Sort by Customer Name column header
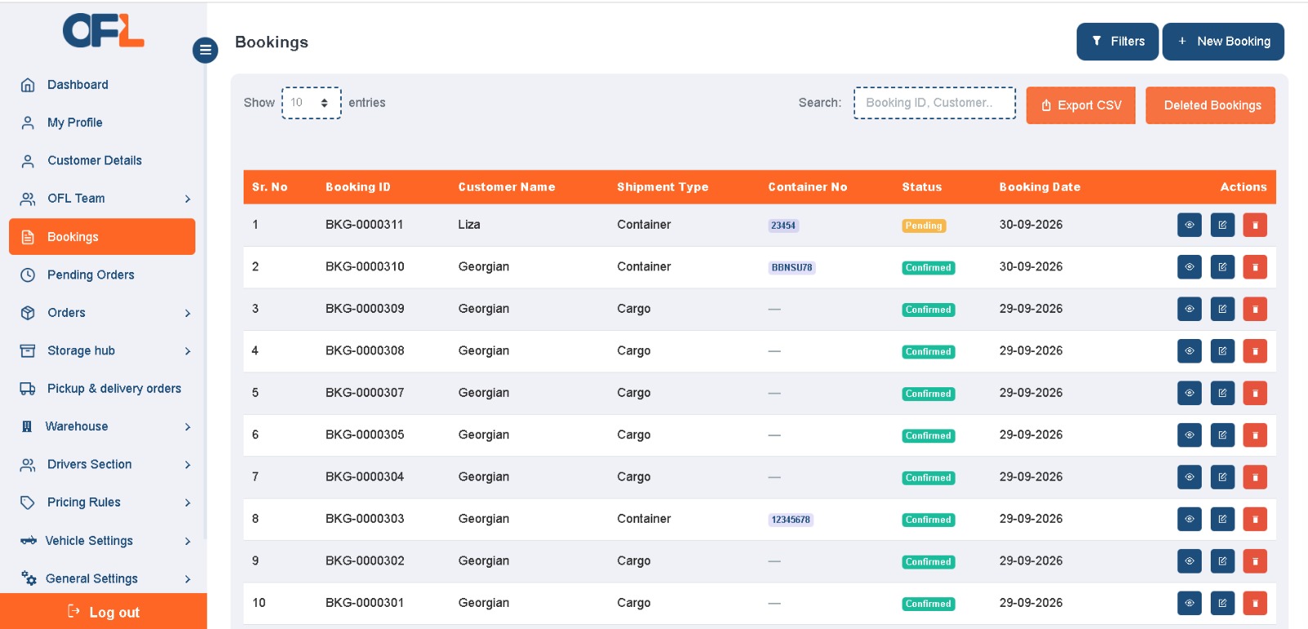1308x629 pixels. coord(507,187)
